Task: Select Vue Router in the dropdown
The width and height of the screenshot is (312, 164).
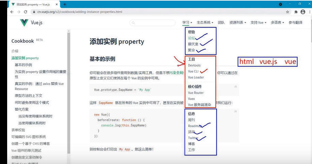Action: pyautogui.click(x=196, y=93)
